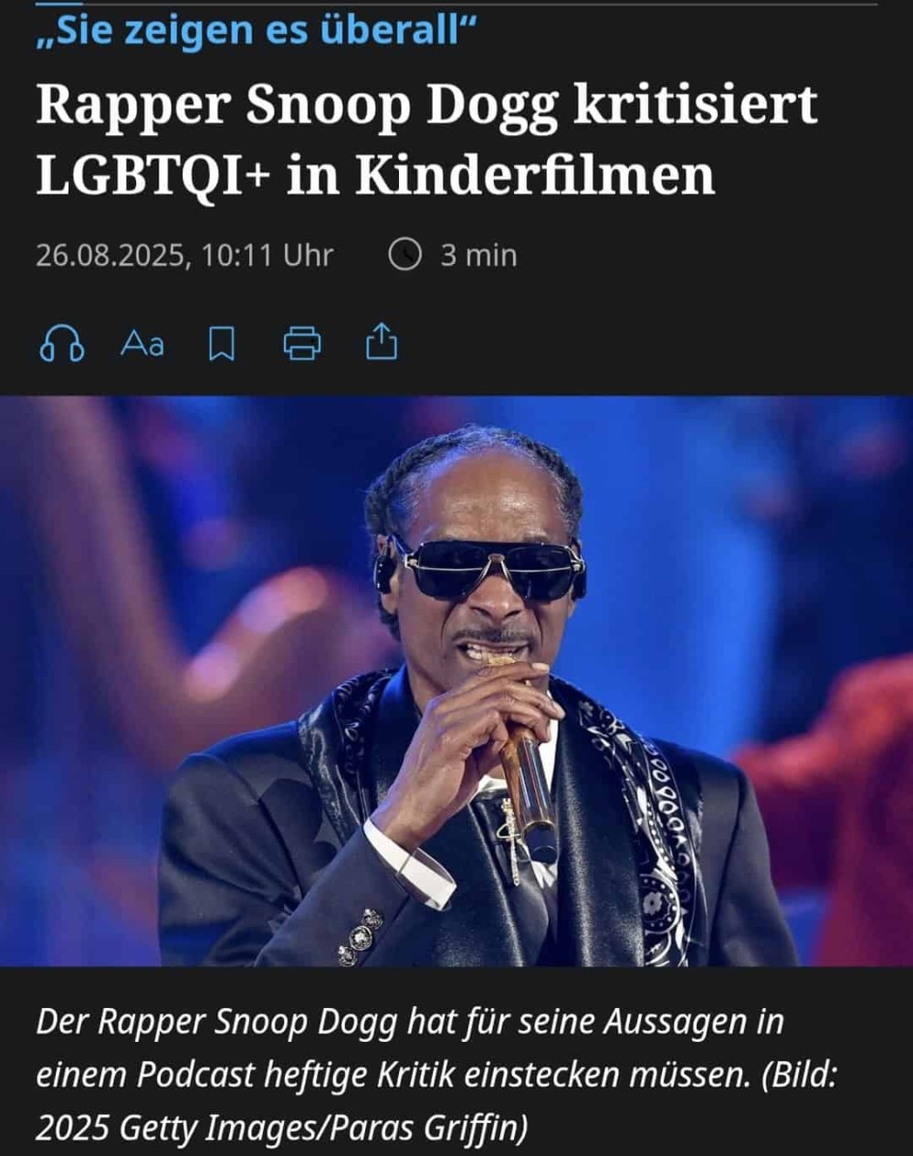Select the caption text starting "Der Rapper"
Screen dimensions: 913x1156
pos(436,1075)
